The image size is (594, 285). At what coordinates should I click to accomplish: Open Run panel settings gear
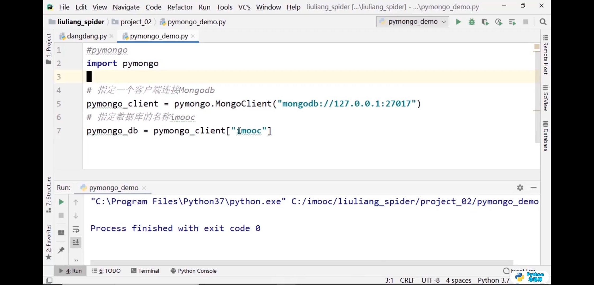tap(520, 188)
